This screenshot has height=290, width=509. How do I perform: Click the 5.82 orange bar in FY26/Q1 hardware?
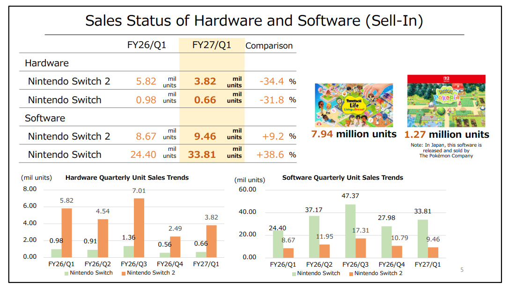coord(66,233)
